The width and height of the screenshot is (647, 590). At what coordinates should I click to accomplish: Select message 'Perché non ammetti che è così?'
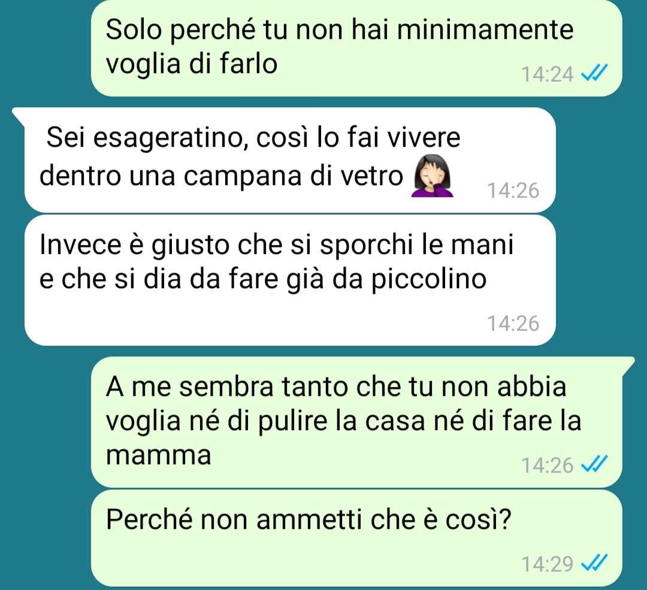[x=356, y=538]
